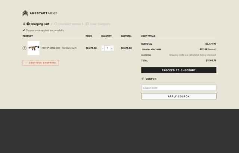This screenshot has width=239, height=153.
Task: Click the CART TOTALS heading
Action: 148,36
